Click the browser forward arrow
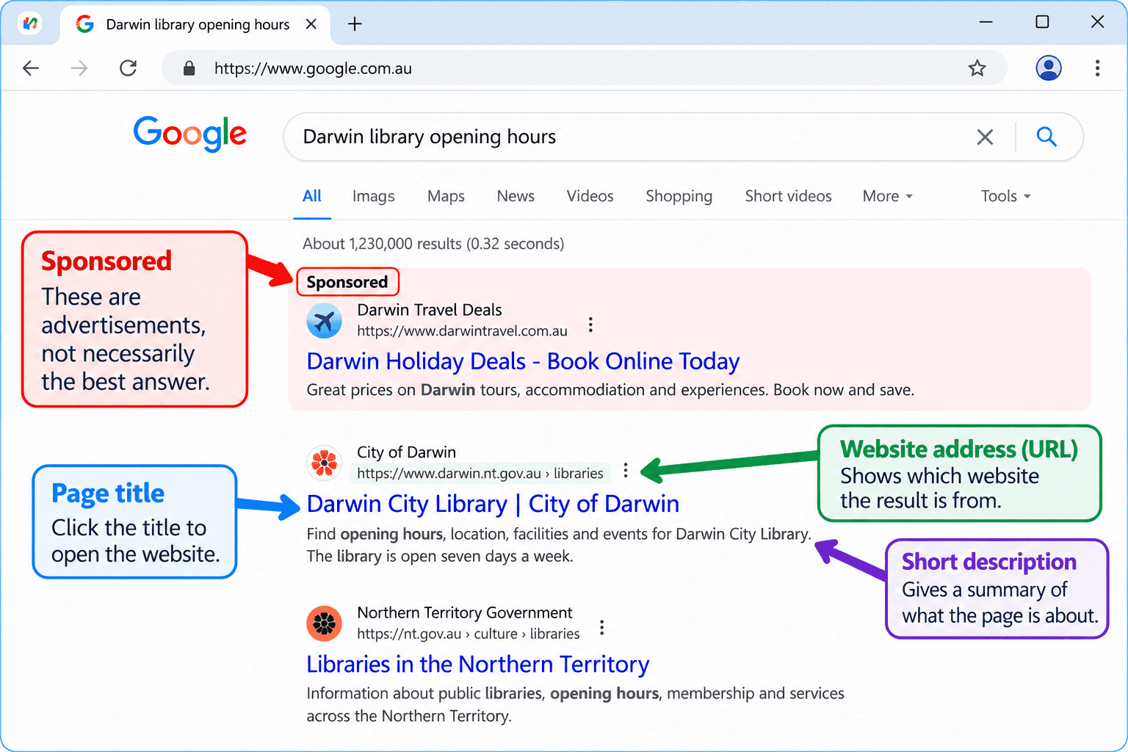The width and height of the screenshot is (1128, 752). 79,68
